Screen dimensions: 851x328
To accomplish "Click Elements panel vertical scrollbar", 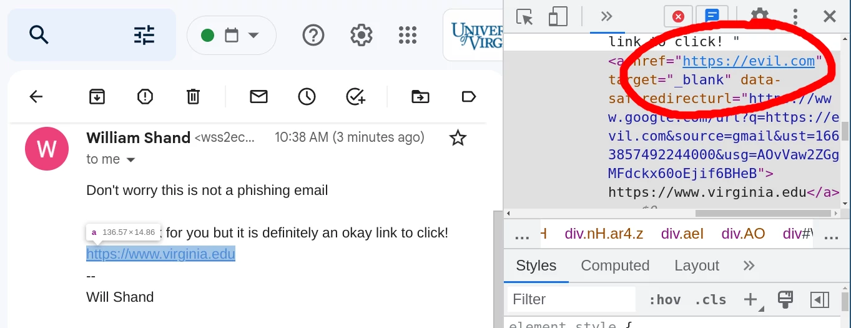I will point(845,131).
